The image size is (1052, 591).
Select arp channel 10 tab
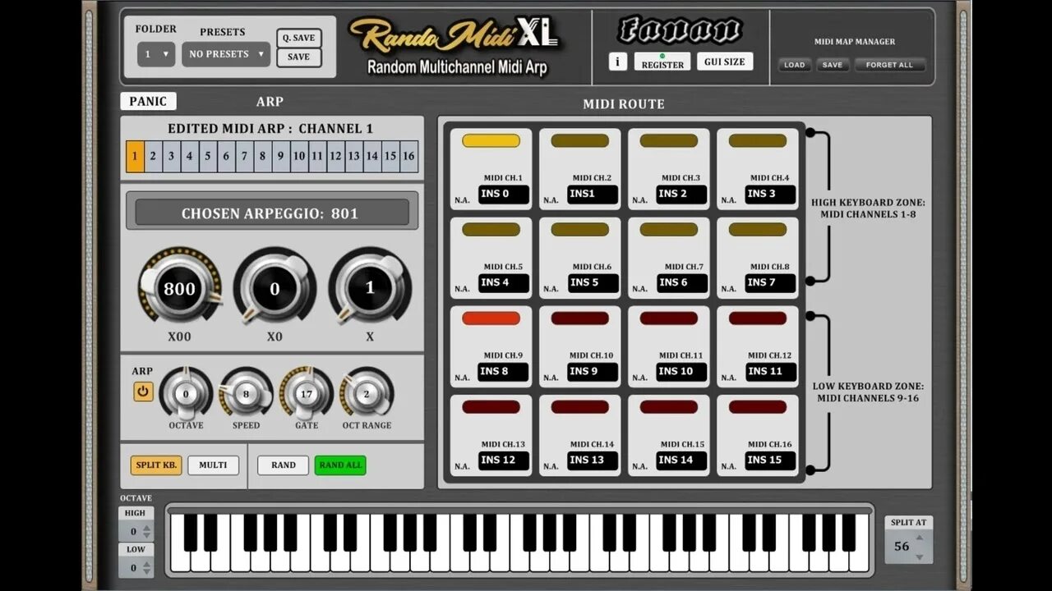[x=299, y=156]
